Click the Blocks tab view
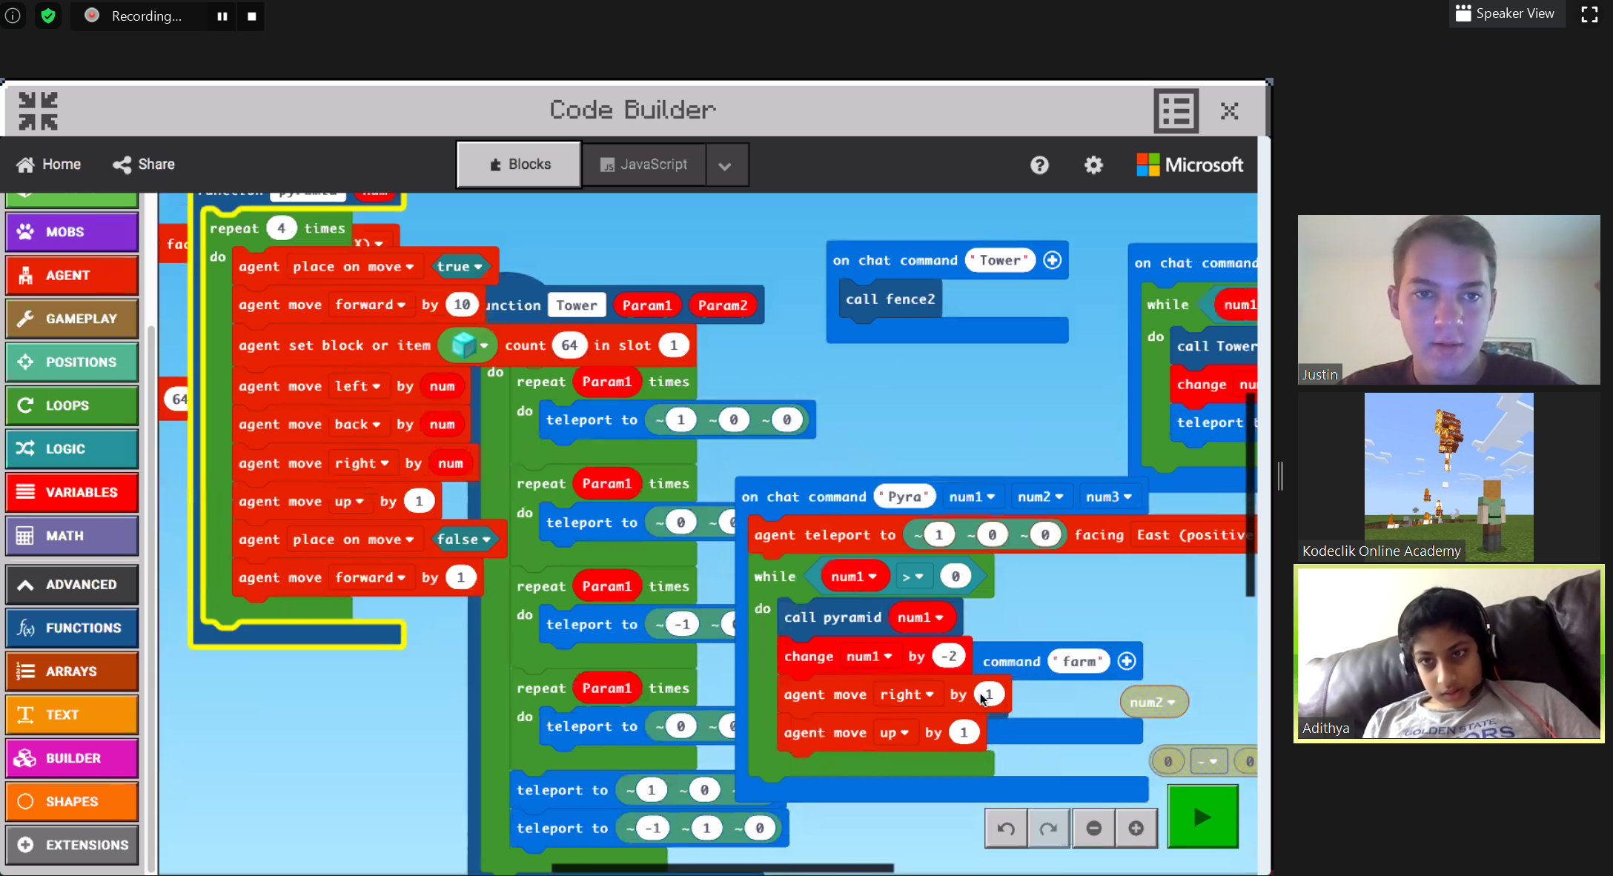 click(x=518, y=164)
